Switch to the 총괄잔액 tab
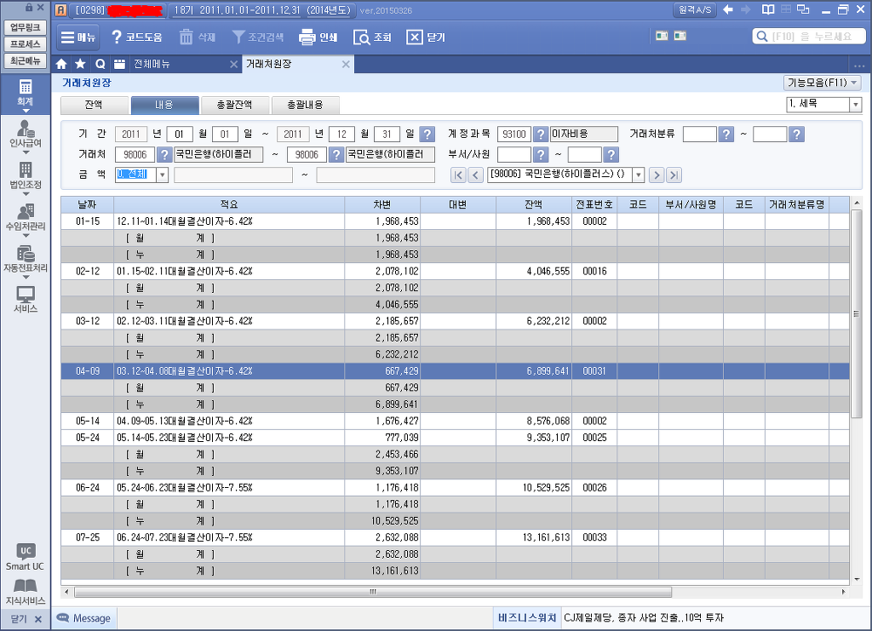 (235, 105)
